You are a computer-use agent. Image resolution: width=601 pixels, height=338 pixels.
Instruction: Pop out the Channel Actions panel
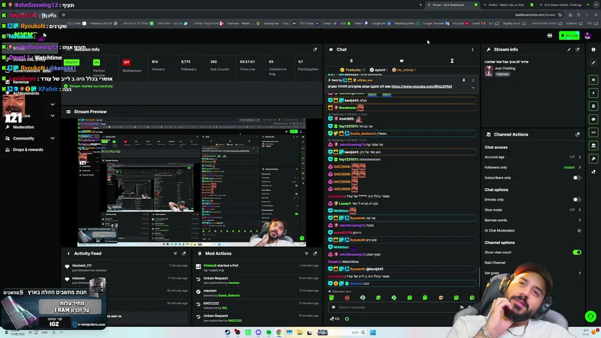(578, 134)
